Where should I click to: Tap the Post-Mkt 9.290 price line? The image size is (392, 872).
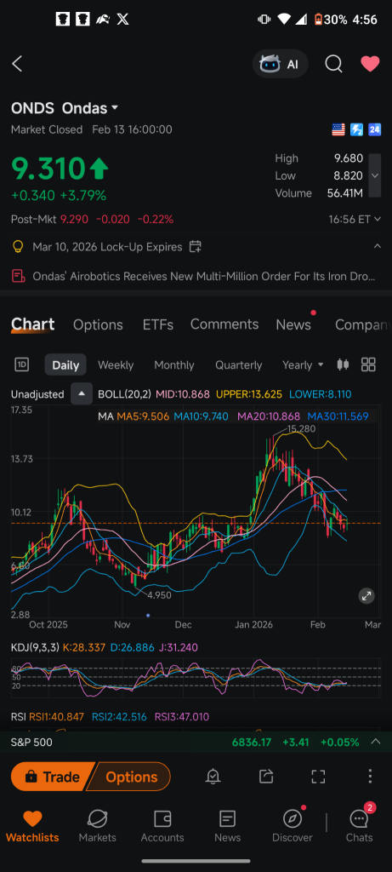pyautogui.click(x=92, y=219)
